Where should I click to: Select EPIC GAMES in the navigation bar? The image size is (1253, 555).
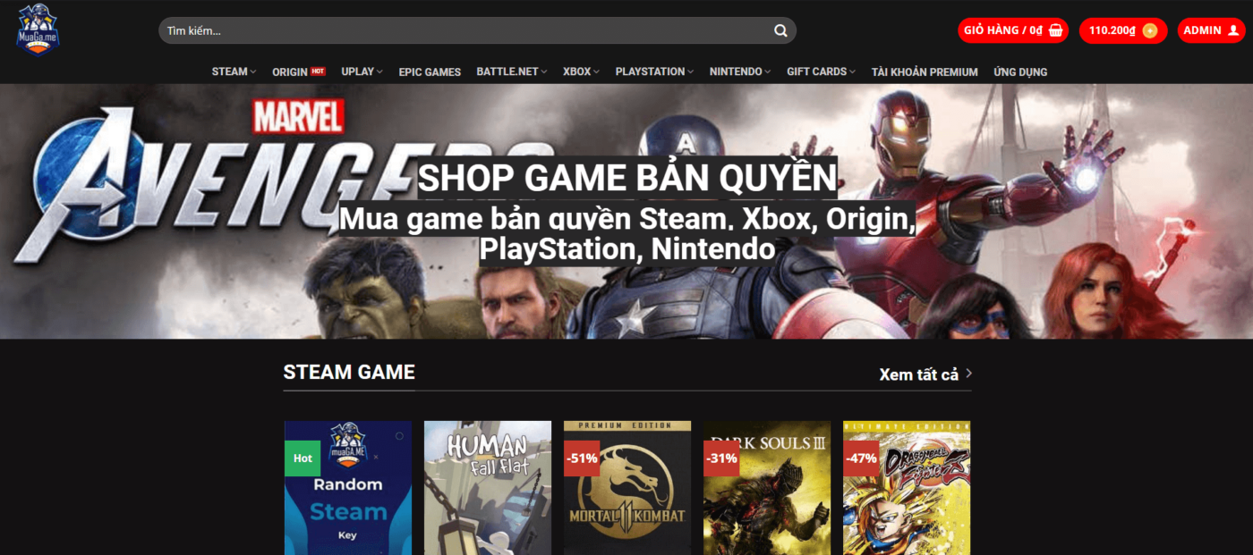pyautogui.click(x=430, y=71)
